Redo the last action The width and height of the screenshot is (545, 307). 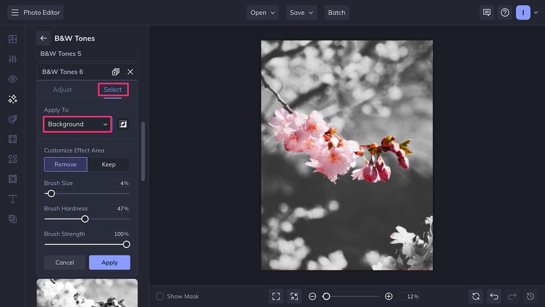click(512, 296)
